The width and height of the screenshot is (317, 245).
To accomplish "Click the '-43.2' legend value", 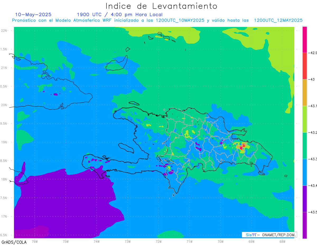I will [313, 132].
